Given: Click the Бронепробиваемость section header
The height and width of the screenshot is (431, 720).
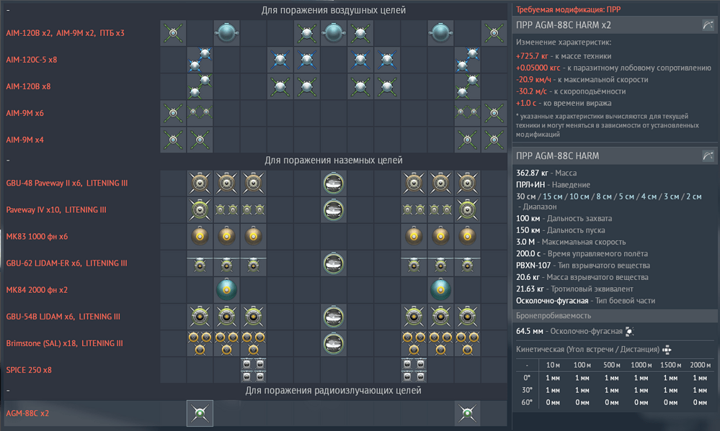Looking at the screenshot, I should (615, 315).
